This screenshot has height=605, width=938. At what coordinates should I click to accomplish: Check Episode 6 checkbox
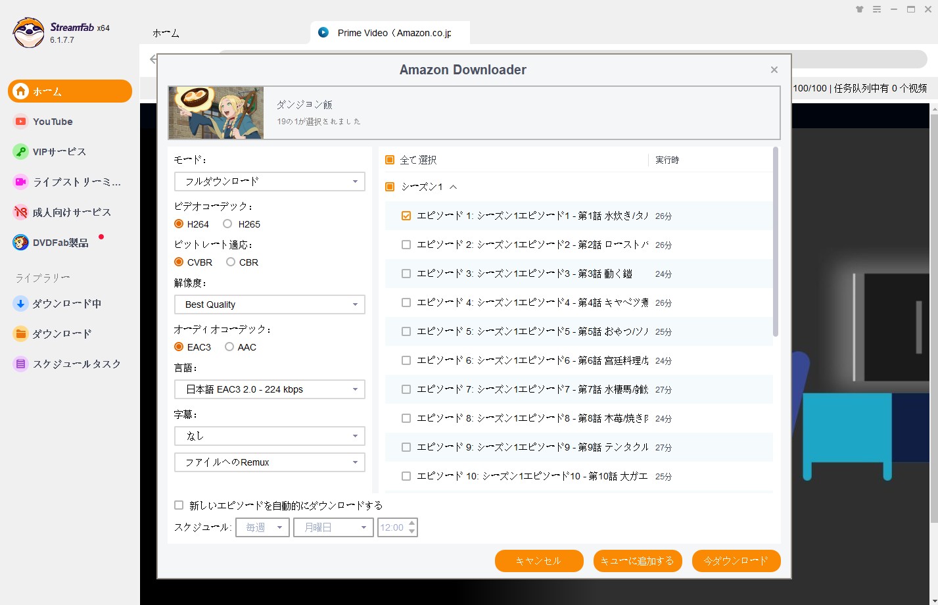(406, 360)
